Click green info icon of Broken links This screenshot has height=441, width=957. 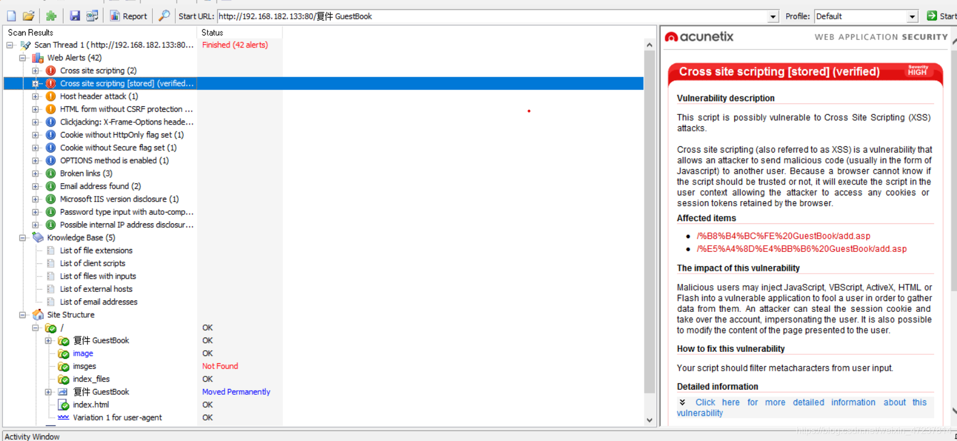click(51, 174)
